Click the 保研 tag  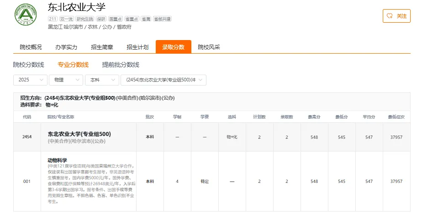101,19
